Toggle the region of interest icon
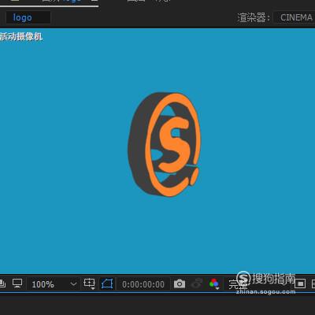Viewport: 315px width, 315px height. tap(300, 283)
